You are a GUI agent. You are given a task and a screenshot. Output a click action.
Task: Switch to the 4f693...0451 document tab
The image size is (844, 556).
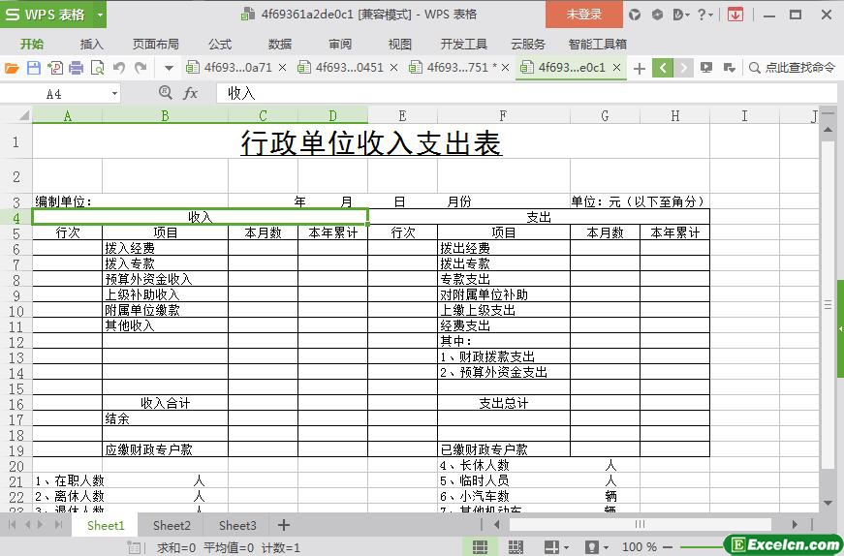[341, 67]
